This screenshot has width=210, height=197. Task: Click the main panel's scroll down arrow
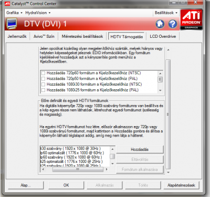pos(168,172)
